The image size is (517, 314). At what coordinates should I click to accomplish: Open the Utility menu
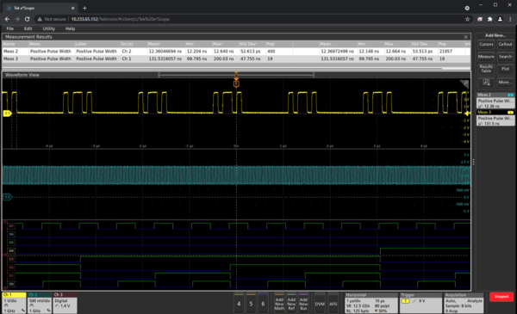click(48, 28)
